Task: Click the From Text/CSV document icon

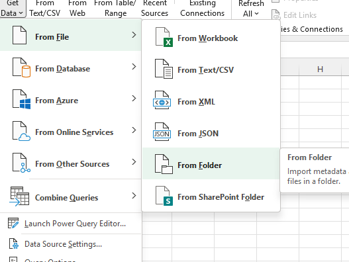Action: 164,69
